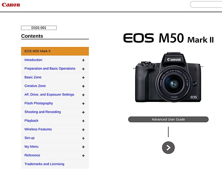Click the D101-001 document code box
This screenshot has width=222, height=170.
[x=39, y=28]
